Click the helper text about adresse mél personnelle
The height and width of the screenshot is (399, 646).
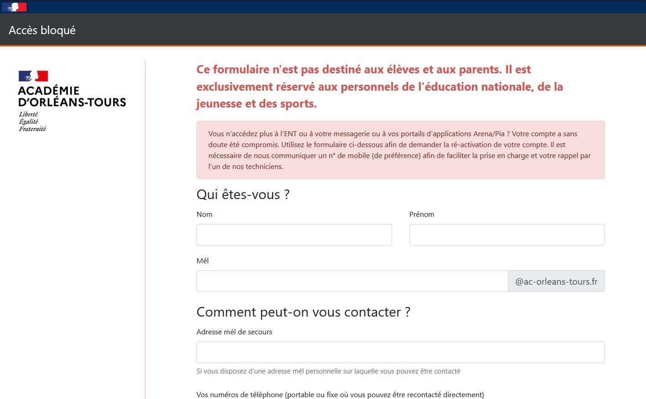coord(328,371)
